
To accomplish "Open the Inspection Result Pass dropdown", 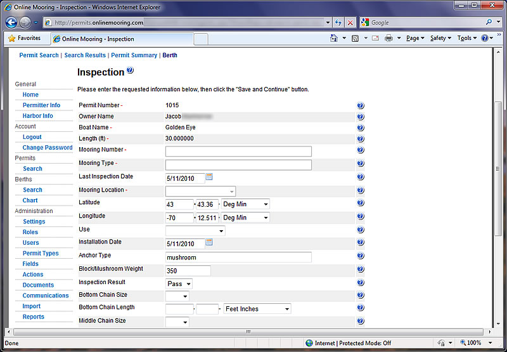I will pyautogui.click(x=179, y=284).
